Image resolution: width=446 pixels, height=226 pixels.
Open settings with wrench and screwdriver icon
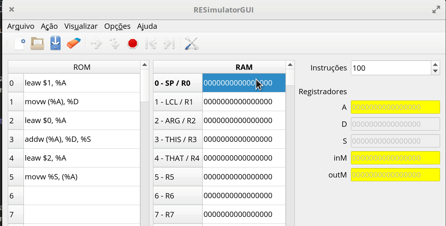(191, 43)
